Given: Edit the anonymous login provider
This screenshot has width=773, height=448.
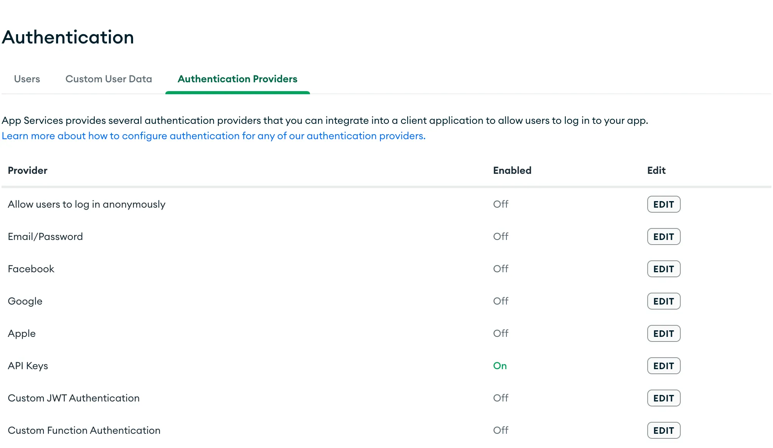Looking at the screenshot, I should tap(663, 204).
